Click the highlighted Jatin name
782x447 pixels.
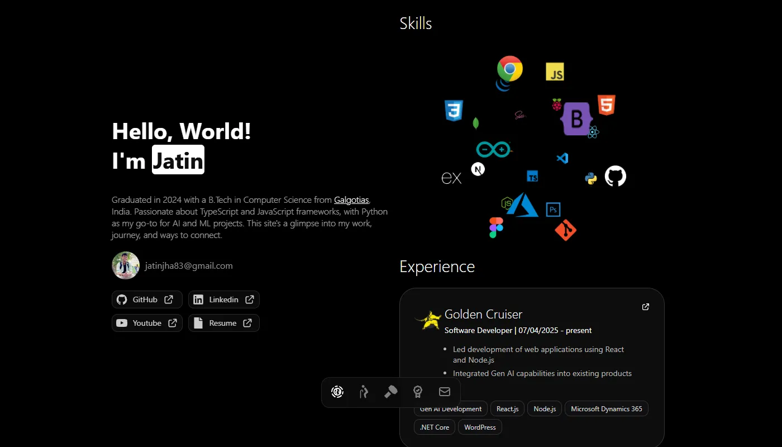tap(178, 160)
